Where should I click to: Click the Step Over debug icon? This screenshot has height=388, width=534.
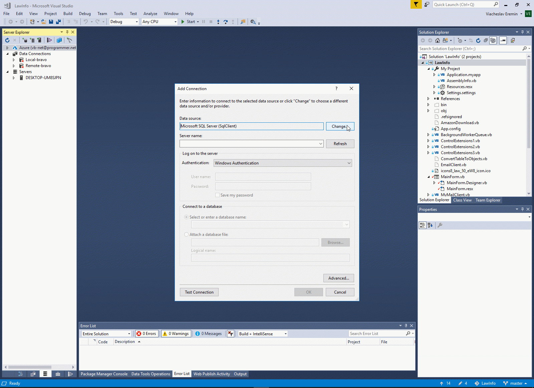tap(226, 22)
